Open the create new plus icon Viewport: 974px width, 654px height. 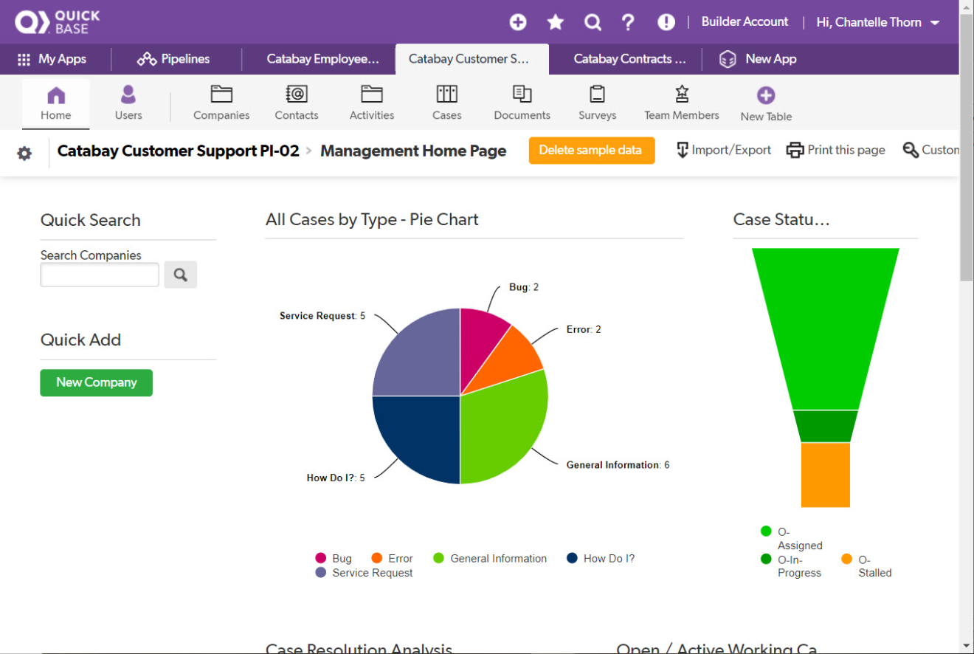(x=518, y=22)
